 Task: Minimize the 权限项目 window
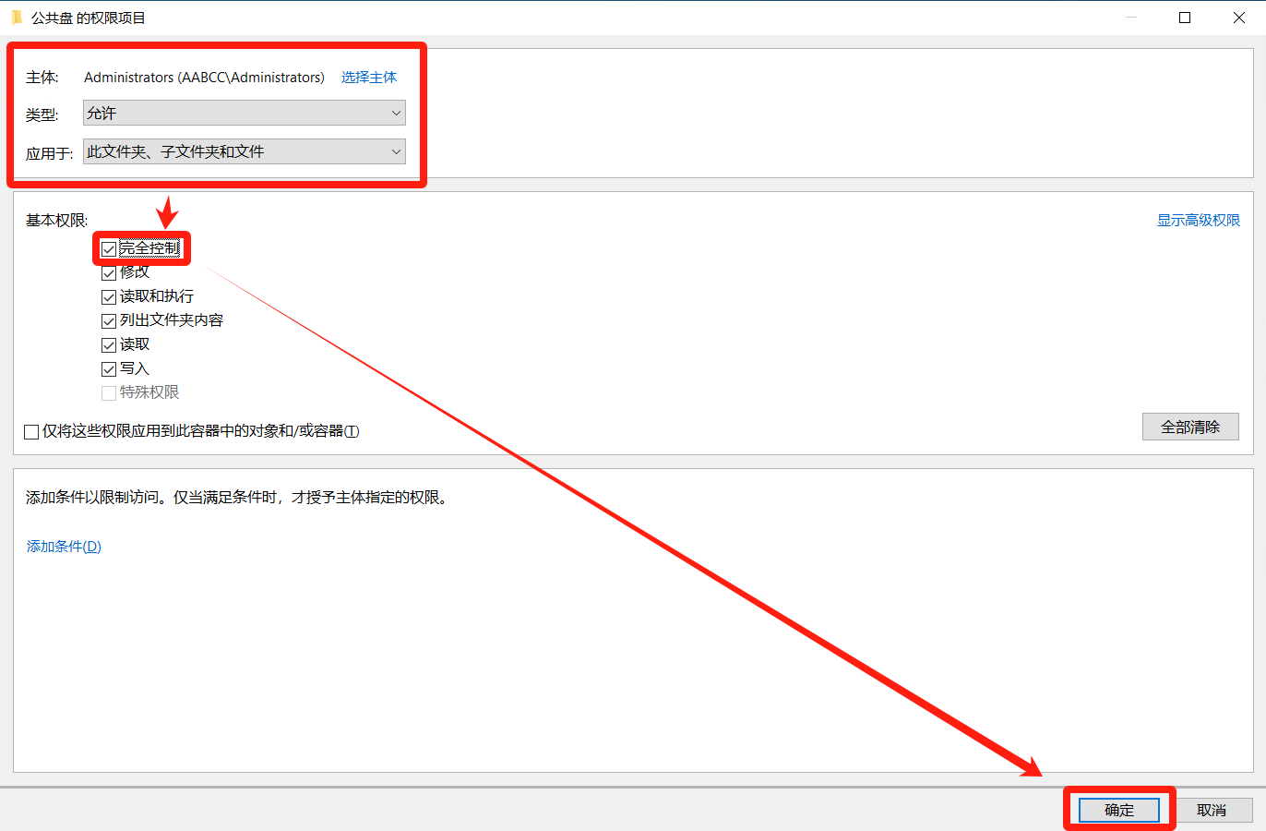click(1130, 18)
